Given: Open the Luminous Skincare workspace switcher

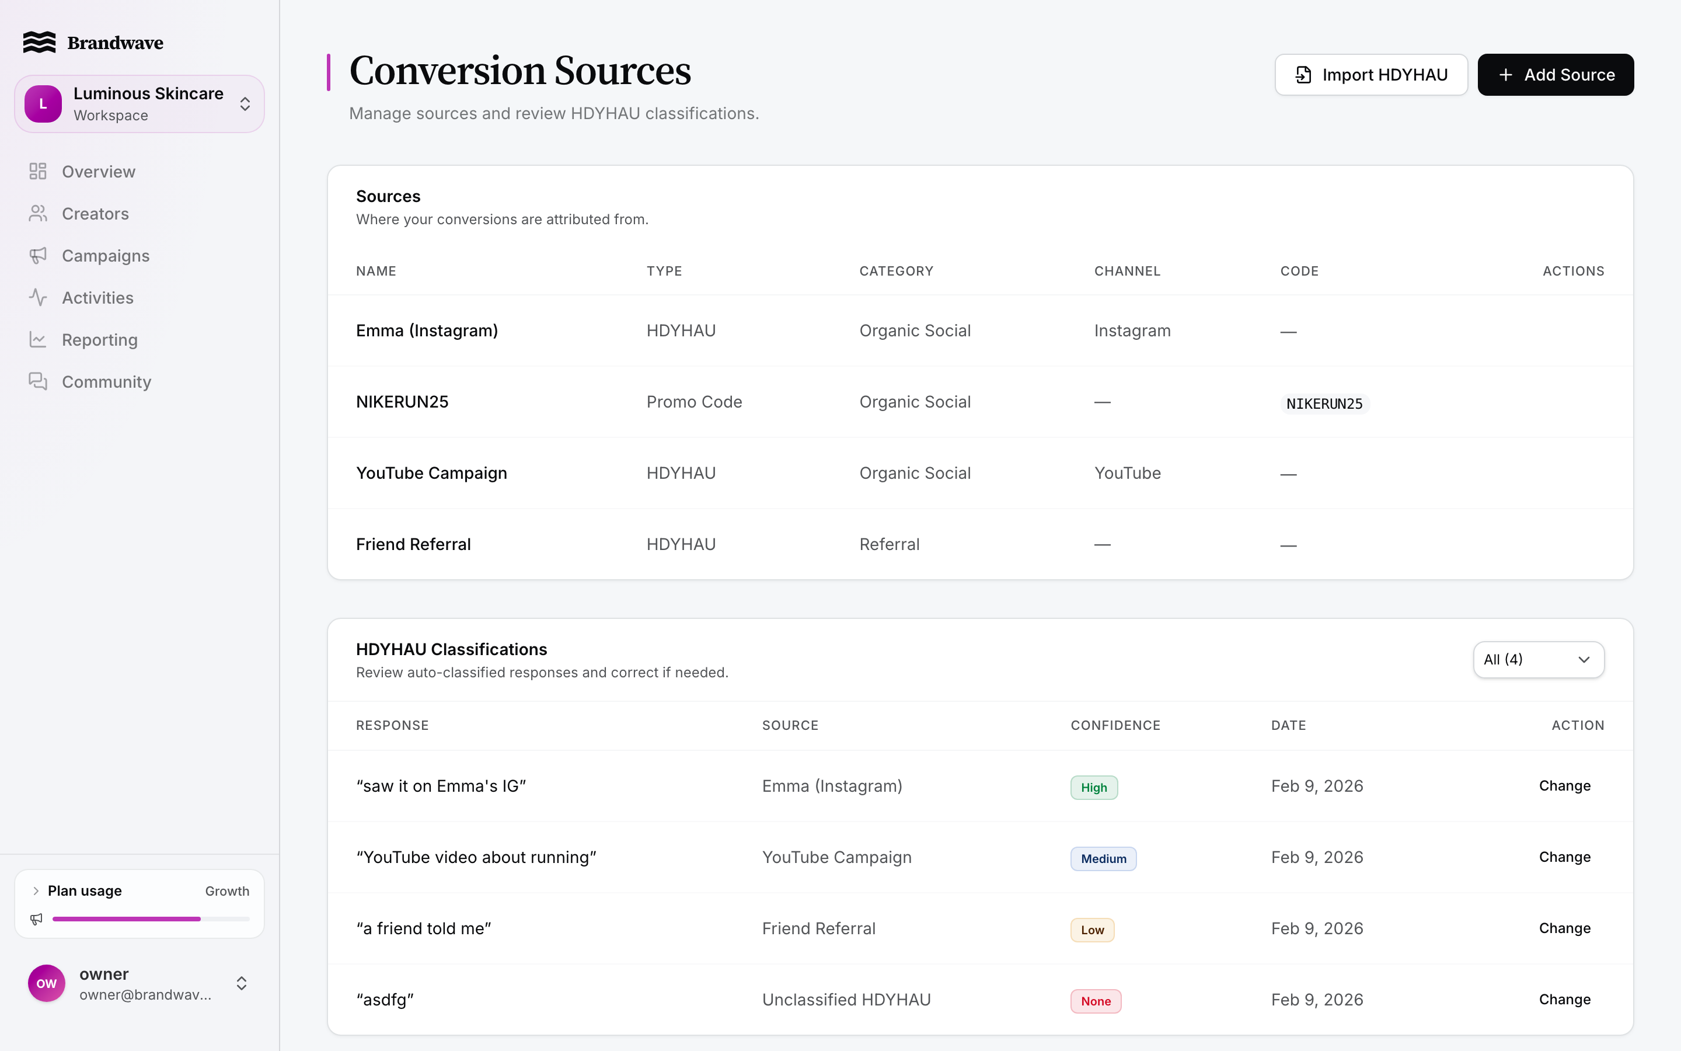Looking at the screenshot, I should [x=139, y=105].
